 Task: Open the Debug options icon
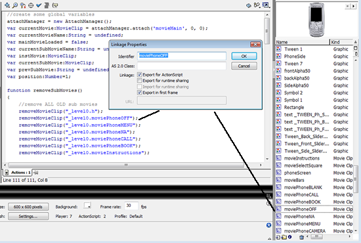click(x=257, y=5)
